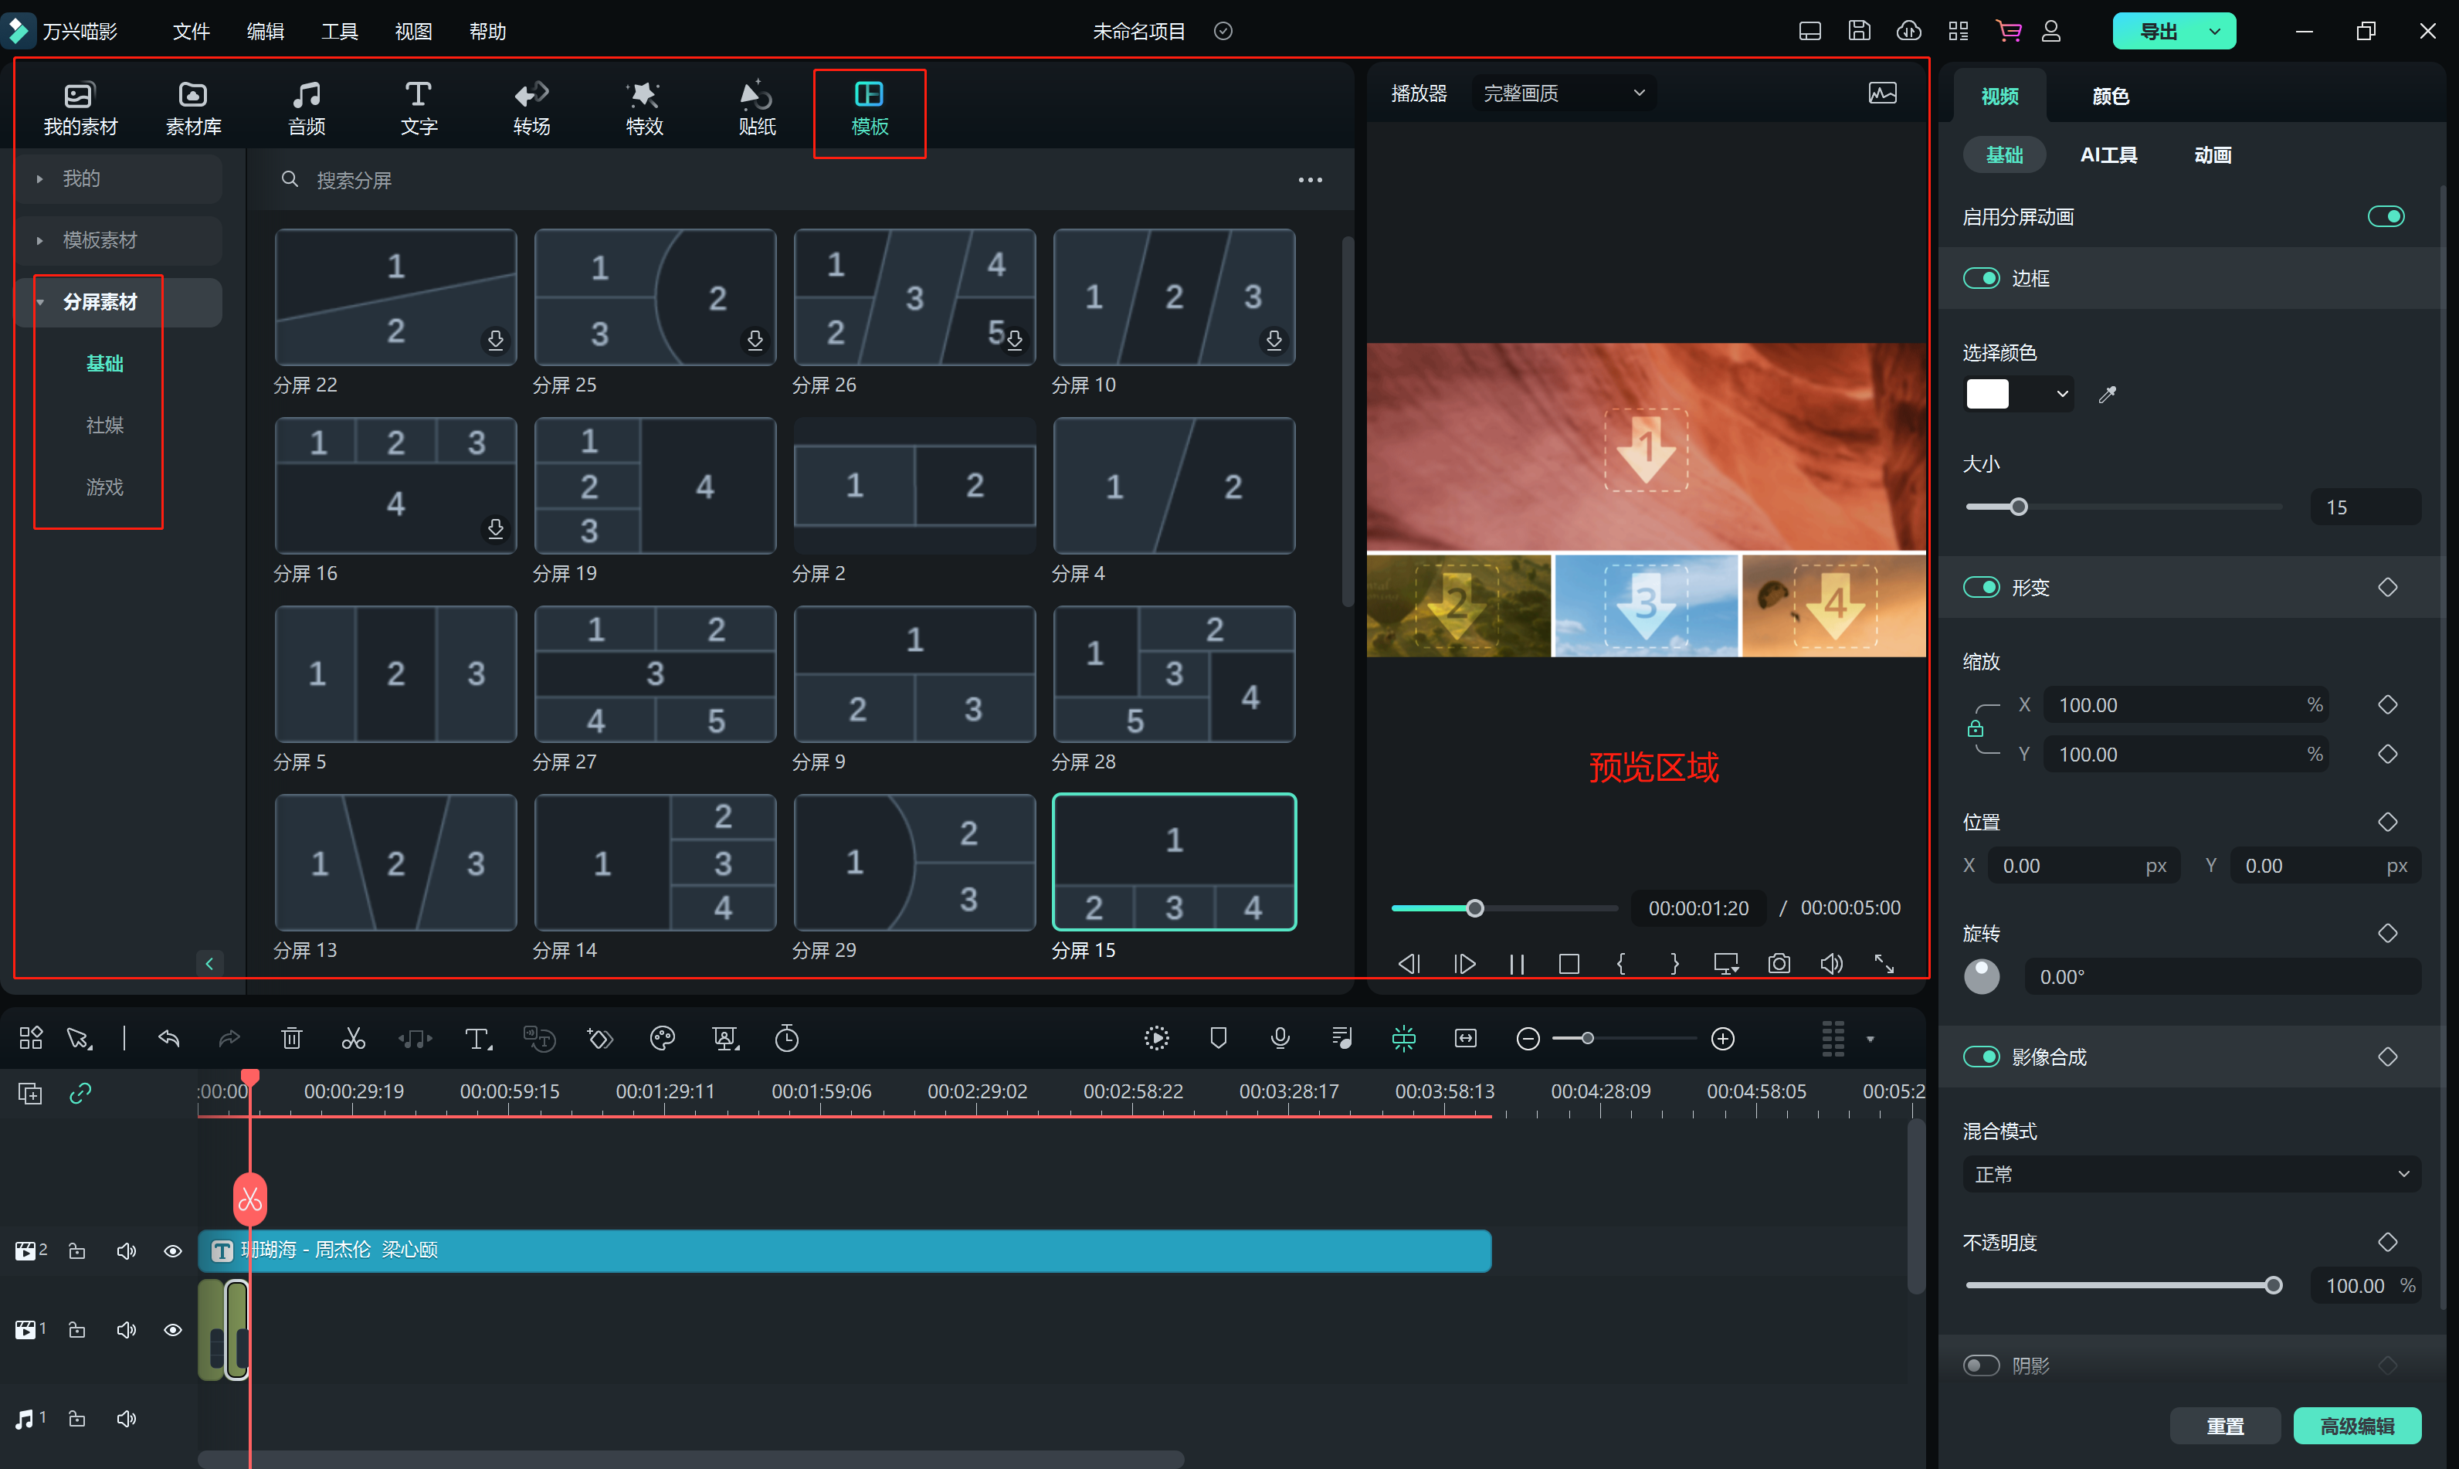Click the color eyedropper icon
Screen dimensions: 2459x1469
click(2108, 394)
